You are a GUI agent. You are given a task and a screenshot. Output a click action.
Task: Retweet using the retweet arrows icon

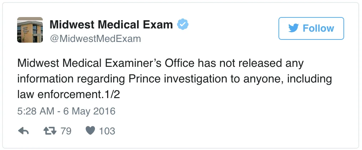pyautogui.click(x=50, y=131)
